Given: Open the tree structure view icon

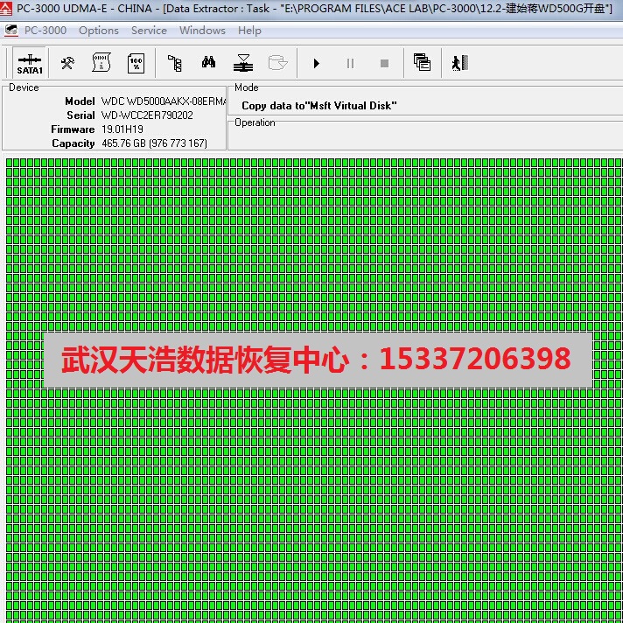Looking at the screenshot, I should pos(175,63).
